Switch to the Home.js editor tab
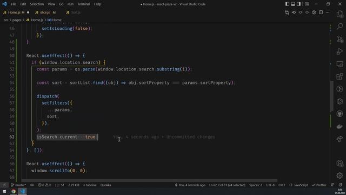This screenshot has width=346, height=195. 16,12
